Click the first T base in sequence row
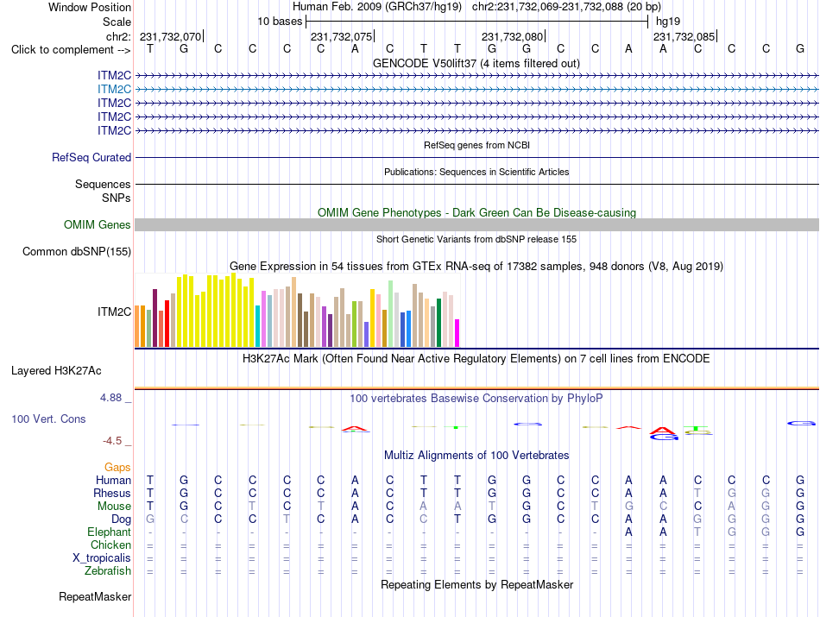Image resolution: width=820 pixels, height=617 pixels. coord(150,48)
